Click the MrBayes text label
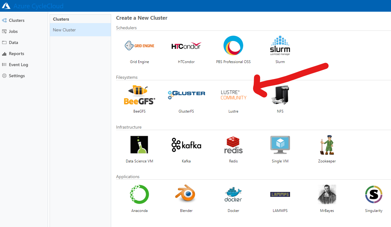 click(x=327, y=211)
